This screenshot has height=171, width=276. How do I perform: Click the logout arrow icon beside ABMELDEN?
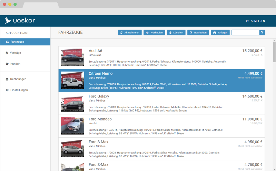click(247, 21)
